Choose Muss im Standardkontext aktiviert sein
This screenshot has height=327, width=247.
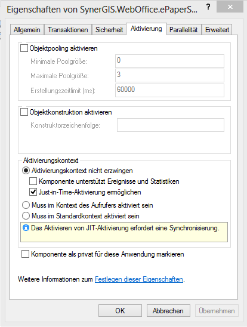click(26, 215)
